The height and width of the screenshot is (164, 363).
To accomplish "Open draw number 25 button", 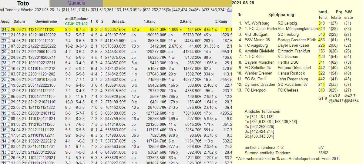I will click(x=5, y=79).
